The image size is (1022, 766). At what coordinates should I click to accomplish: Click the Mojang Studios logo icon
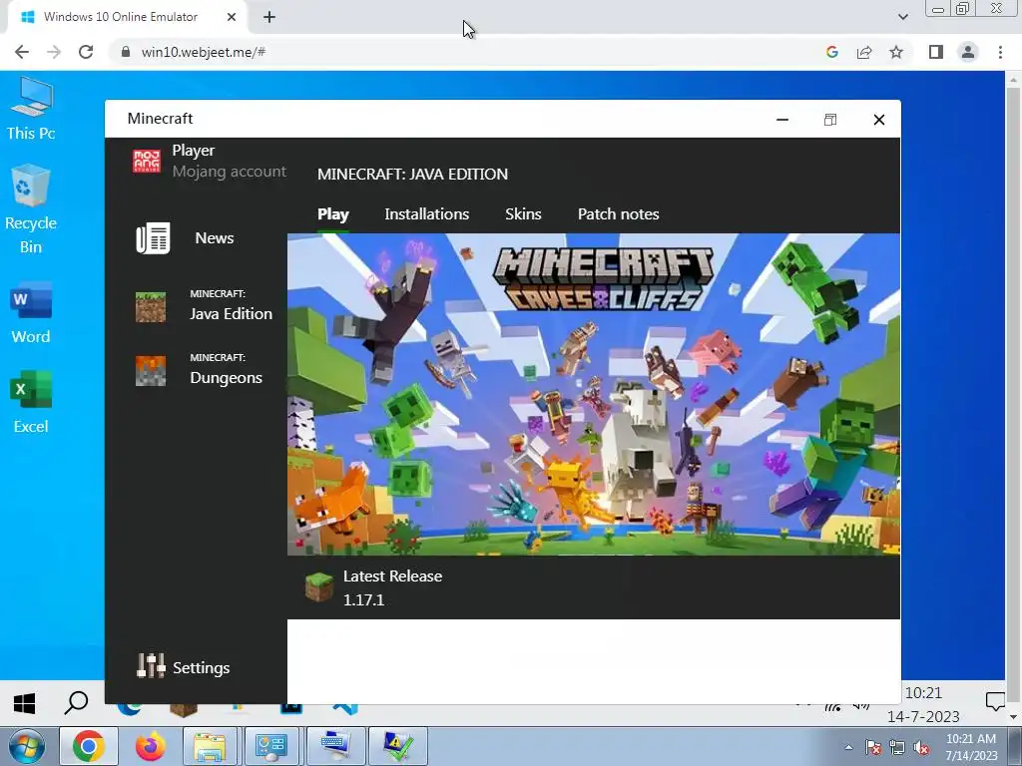click(147, 161)
